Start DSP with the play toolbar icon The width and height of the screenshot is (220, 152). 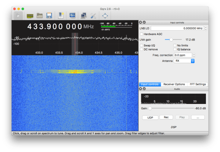[18, 16]
